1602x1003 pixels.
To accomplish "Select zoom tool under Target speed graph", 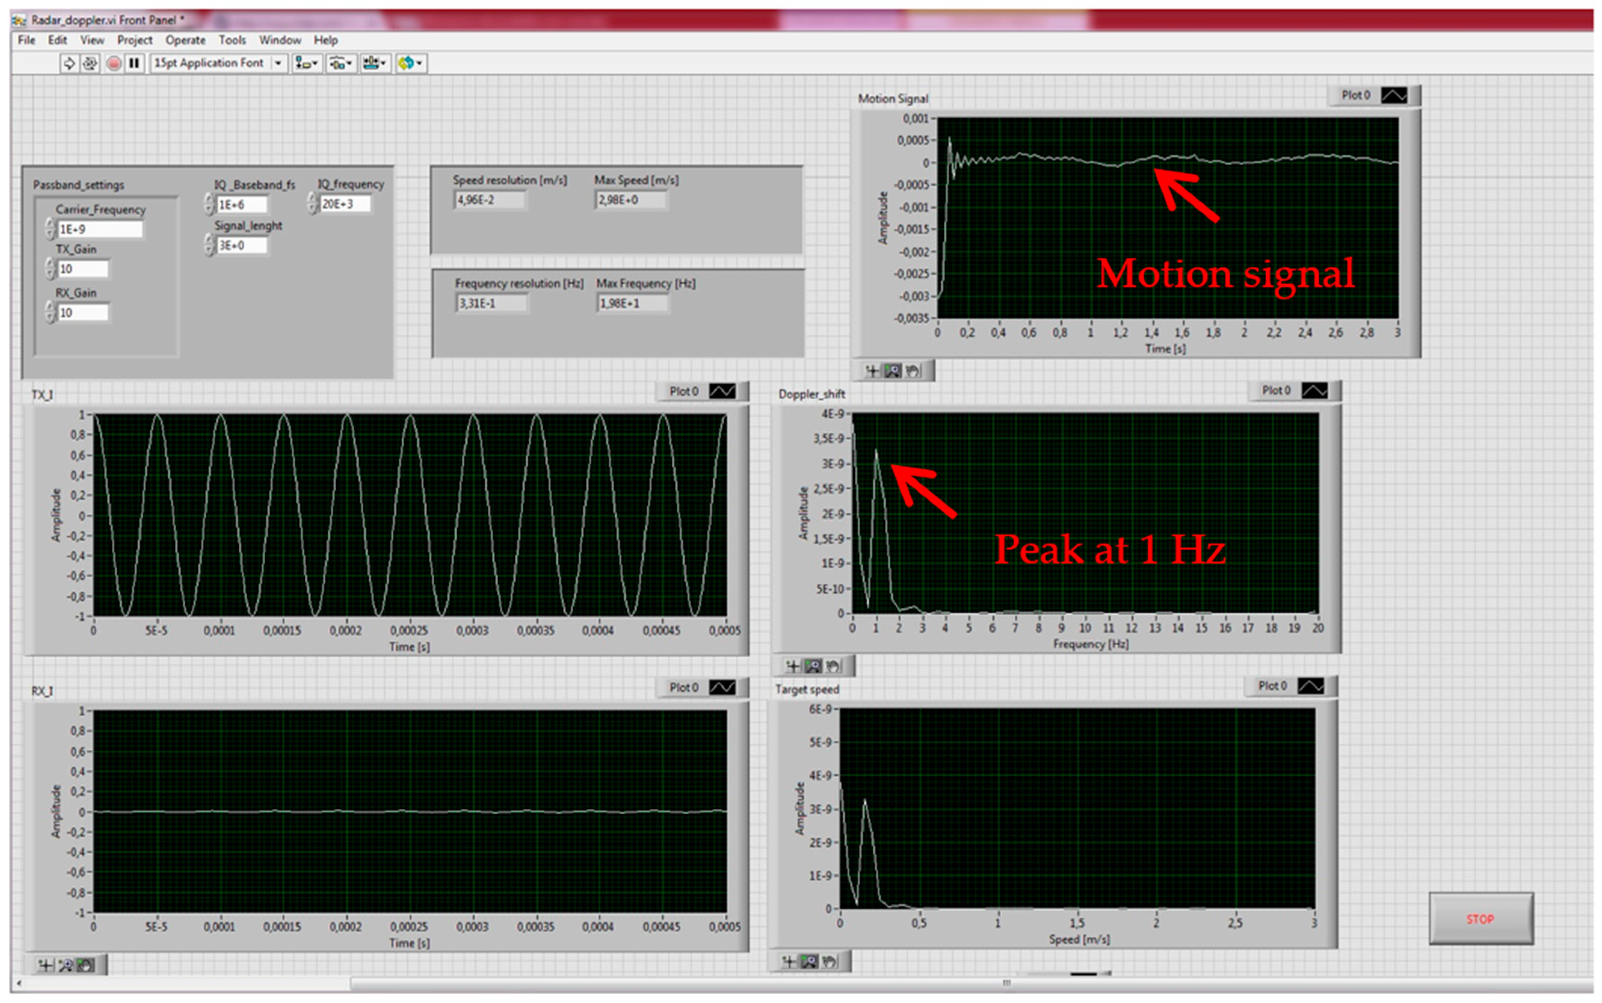I will point(808,961).
